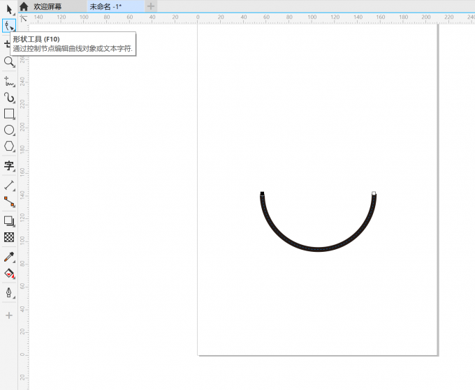Select the Connector tool
This screenshot has height=390, width=475.
(9, 202)
